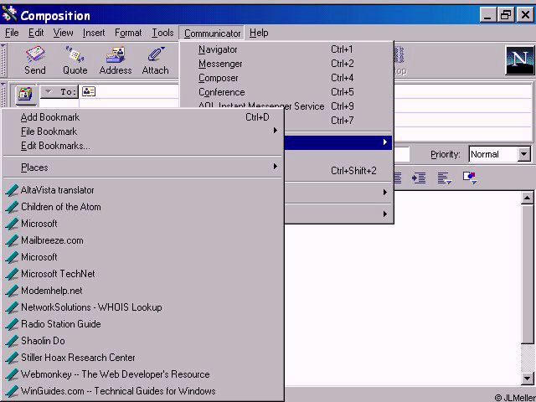Click the message body scroll up arrow
536x402 pixels.
coord(527,198)
